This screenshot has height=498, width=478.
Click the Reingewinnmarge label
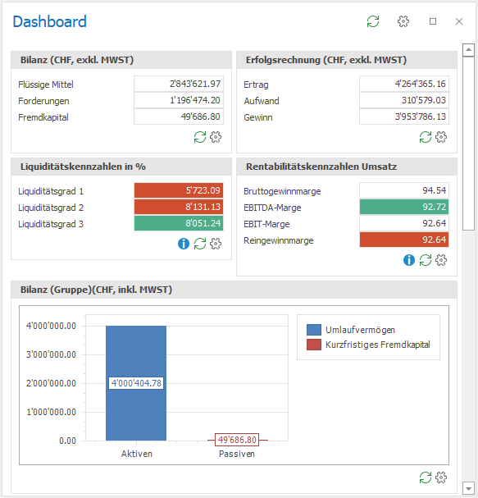pos(279,240)
